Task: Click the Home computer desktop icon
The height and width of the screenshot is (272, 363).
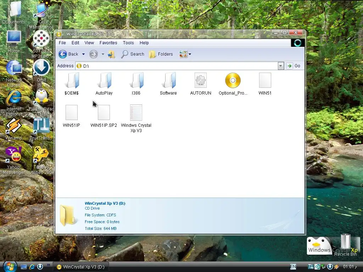Action: pyautogui.click(x=14, y=42)
